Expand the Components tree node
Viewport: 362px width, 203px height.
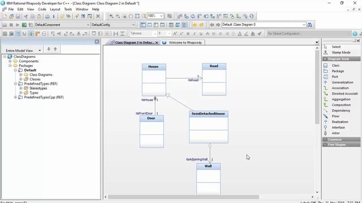tap(10, 61)
